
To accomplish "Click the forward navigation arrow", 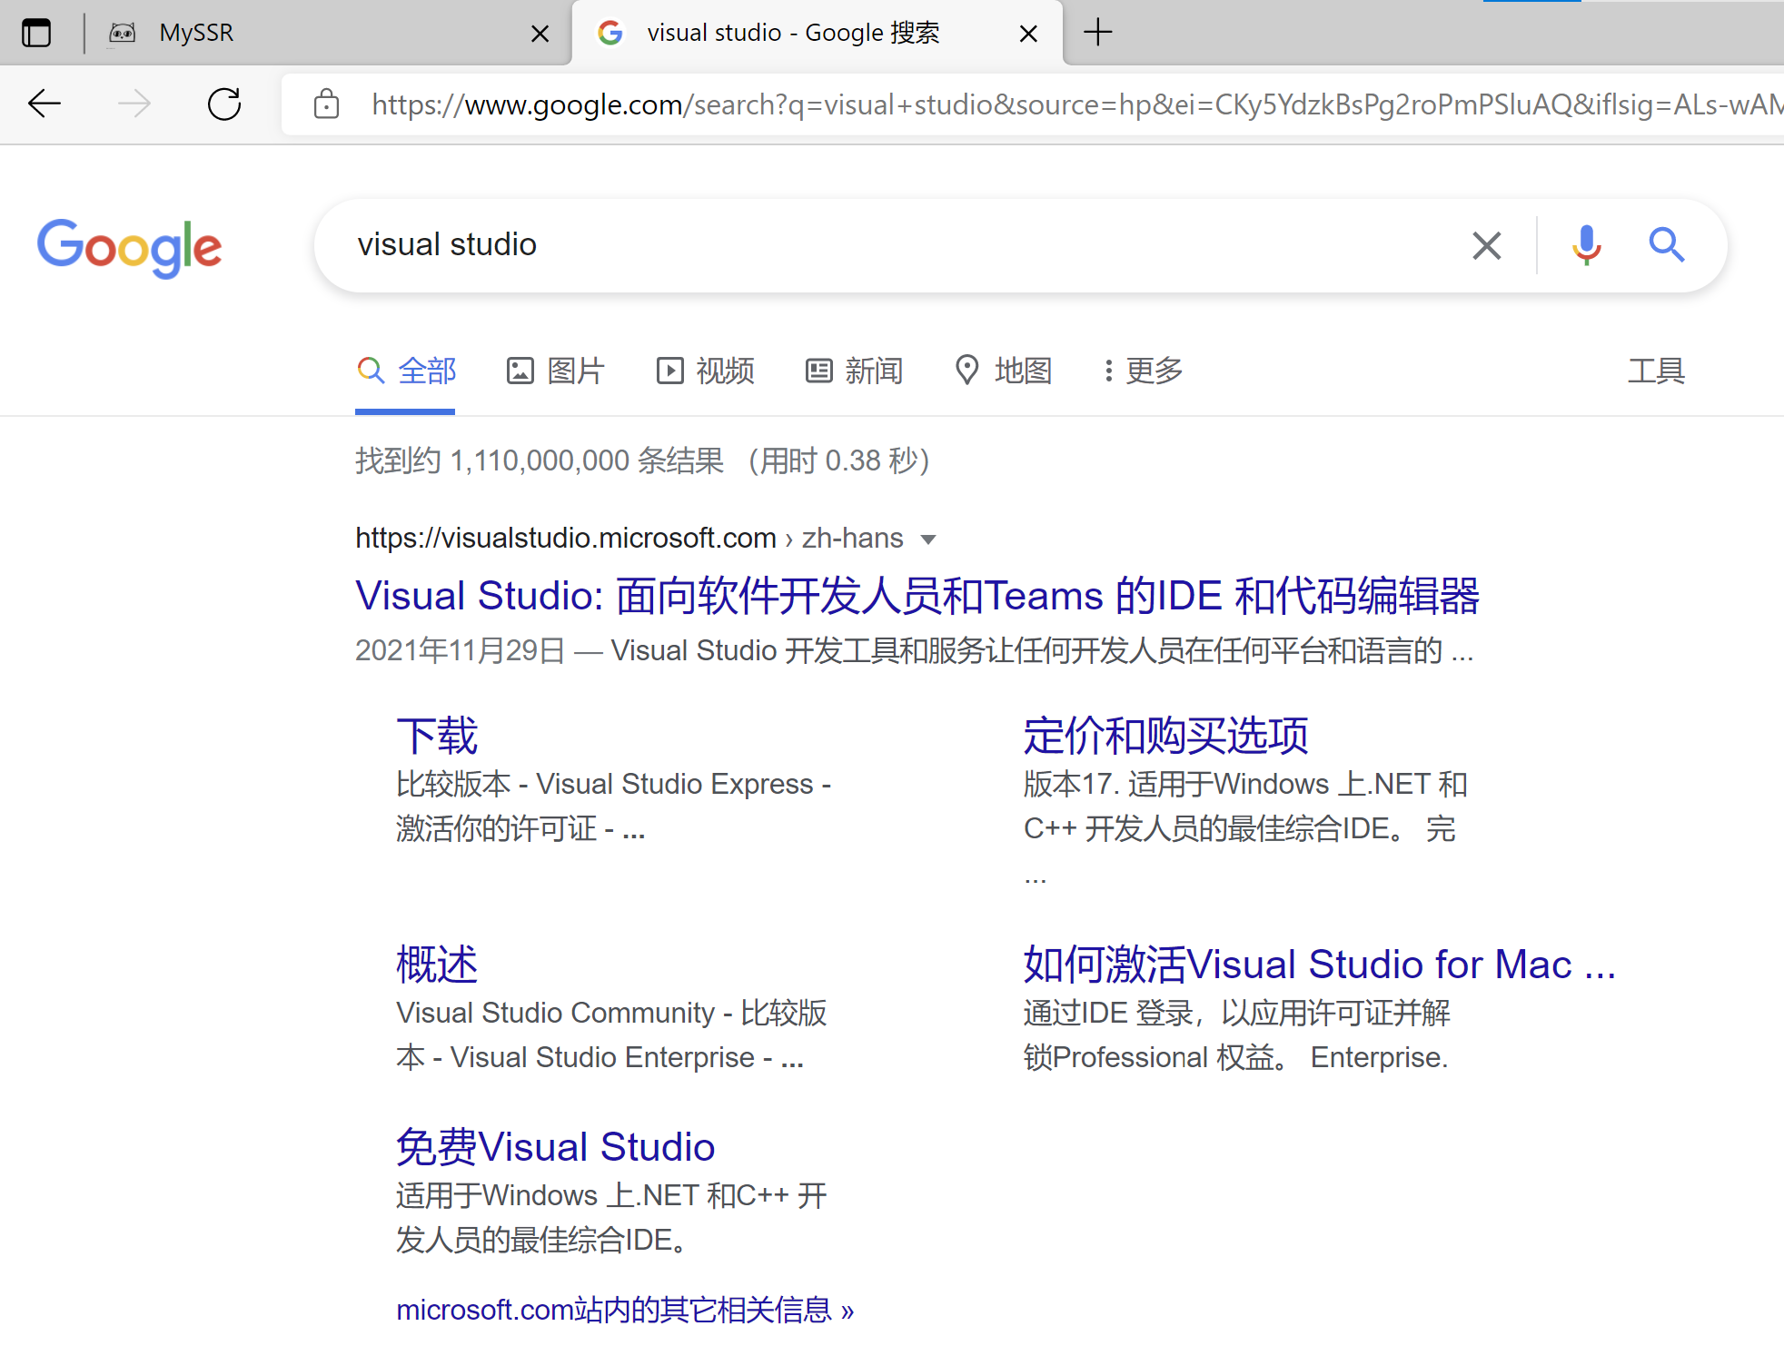I will pyautogui.click(x=134, y=104).
